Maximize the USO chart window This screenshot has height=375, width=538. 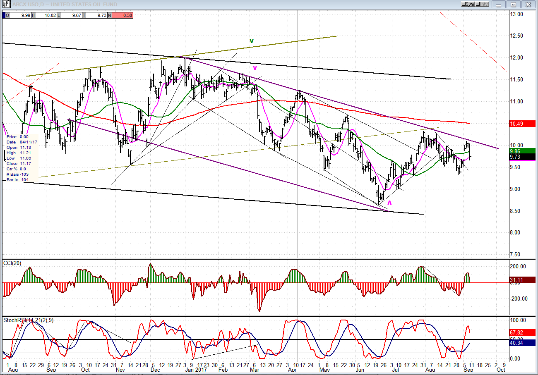[513, 4]
